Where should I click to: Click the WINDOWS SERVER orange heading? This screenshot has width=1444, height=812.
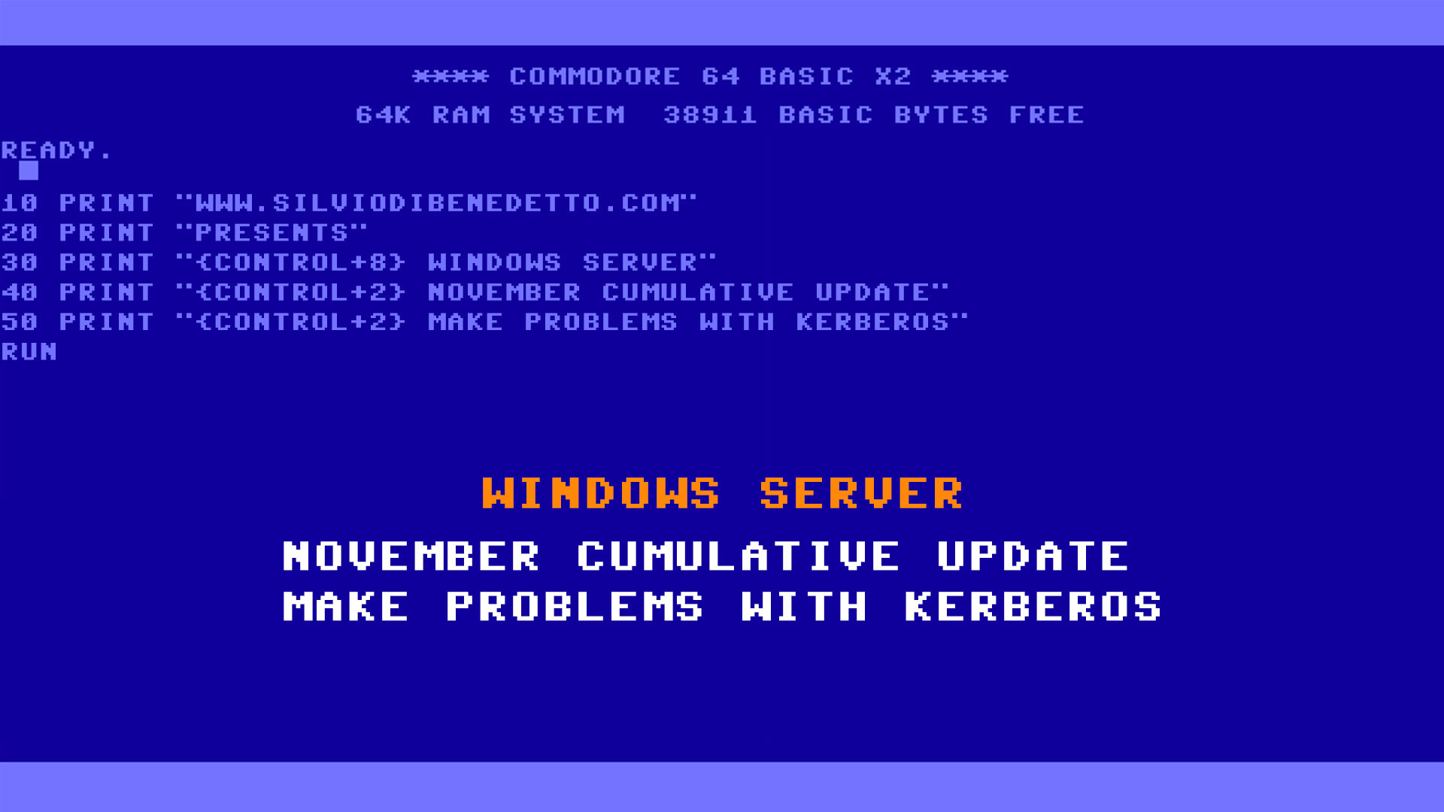(x=721, y=492)
